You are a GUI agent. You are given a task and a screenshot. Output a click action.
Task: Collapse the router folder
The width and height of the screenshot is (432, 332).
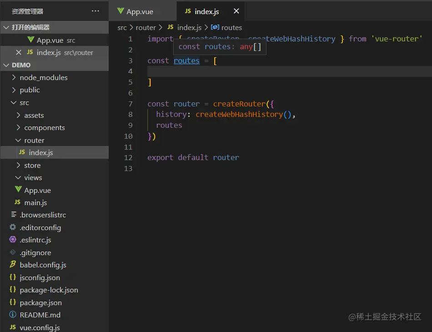(54, 140)
